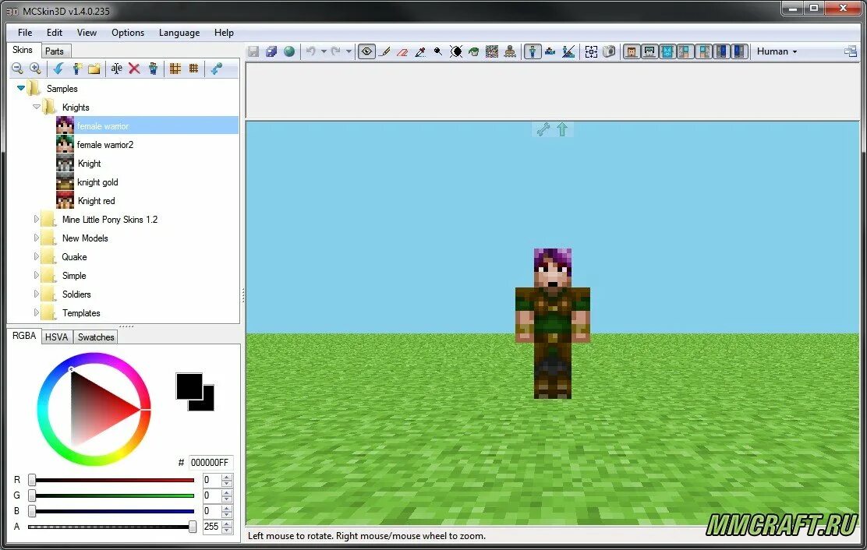867x550 pixels.
Task: Click the rename text-cursor icon
Action: (116, 69)
